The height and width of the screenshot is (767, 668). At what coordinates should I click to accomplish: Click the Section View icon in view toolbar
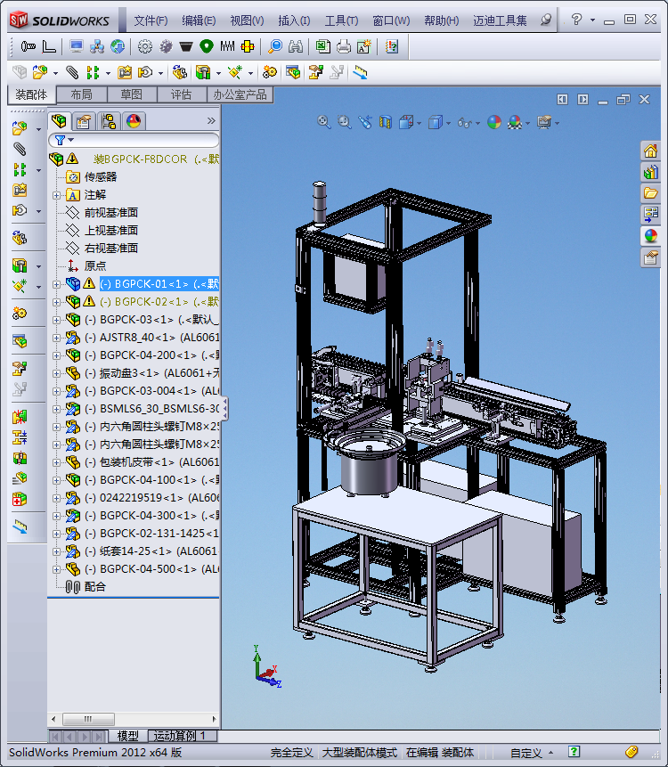click(x=386, y=122)
